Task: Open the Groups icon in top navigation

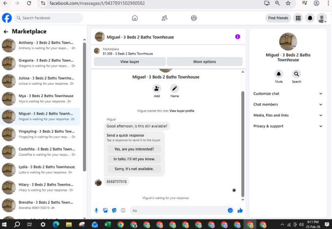Action: (194, 18)
